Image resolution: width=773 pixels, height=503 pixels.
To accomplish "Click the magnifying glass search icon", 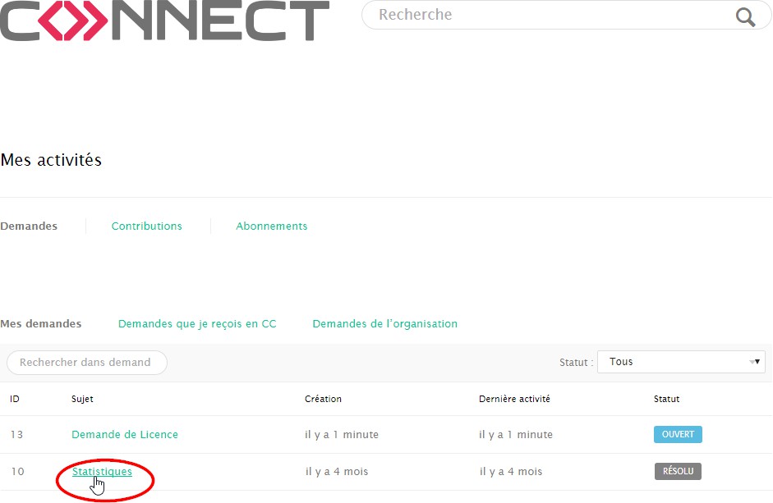I will (x=745, y=17).
